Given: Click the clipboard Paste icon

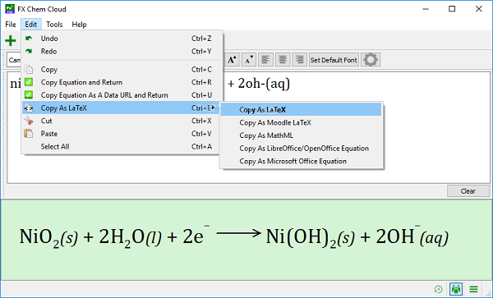Looking at the screenshot, I should (x=29, y=134).
